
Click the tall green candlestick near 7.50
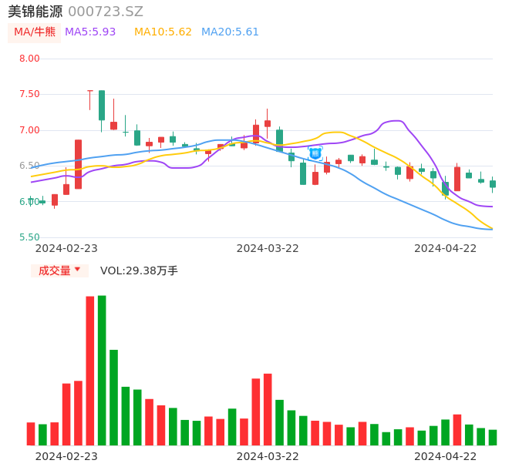102,106
